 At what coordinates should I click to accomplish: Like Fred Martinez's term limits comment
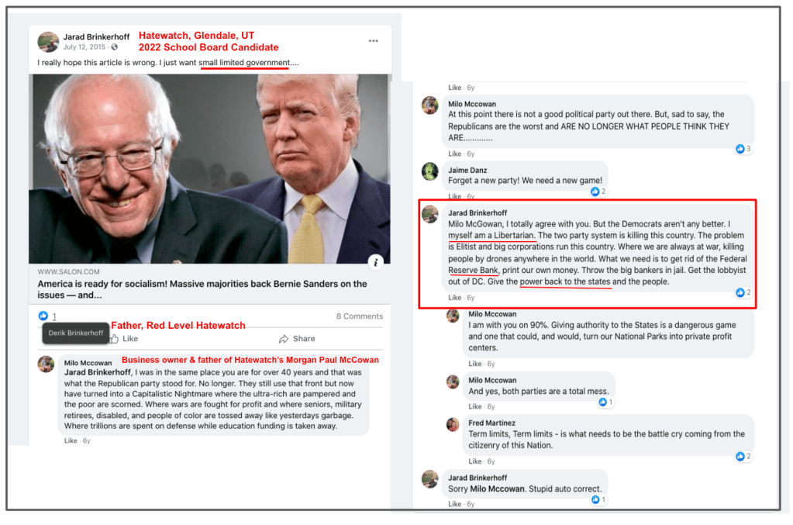coord(474,461)
